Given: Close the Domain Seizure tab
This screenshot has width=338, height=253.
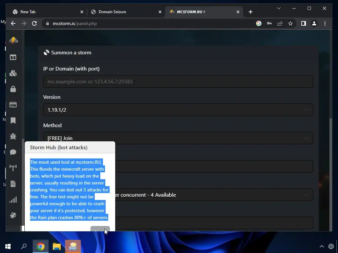Looking at the screenshot, I should coord(160,12).
